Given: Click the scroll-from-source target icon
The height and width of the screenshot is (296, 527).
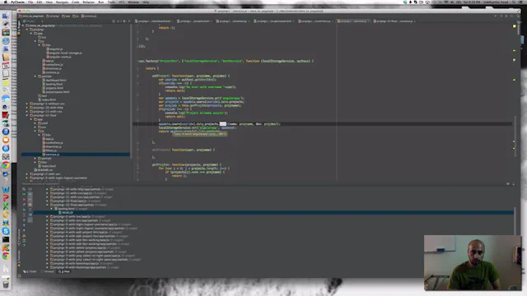Looking at the screenshot, I should coord(114,21).
